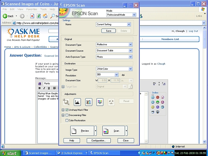Open Image Adjustment tool
Image resolution: width=208 pixels, height=156 pixels.
point(100,102)
